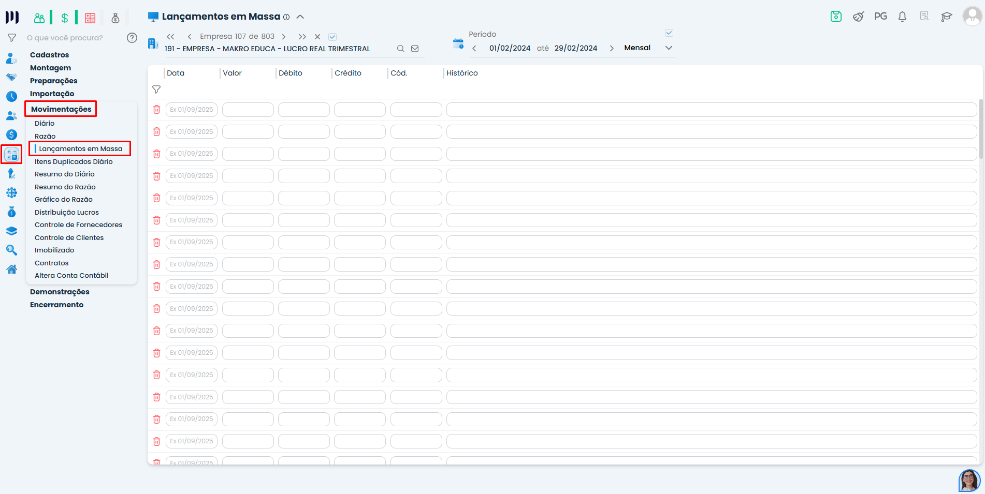Open Resumo do Diário
Screen dimensions: 985x494
click(x=65, y=174)
